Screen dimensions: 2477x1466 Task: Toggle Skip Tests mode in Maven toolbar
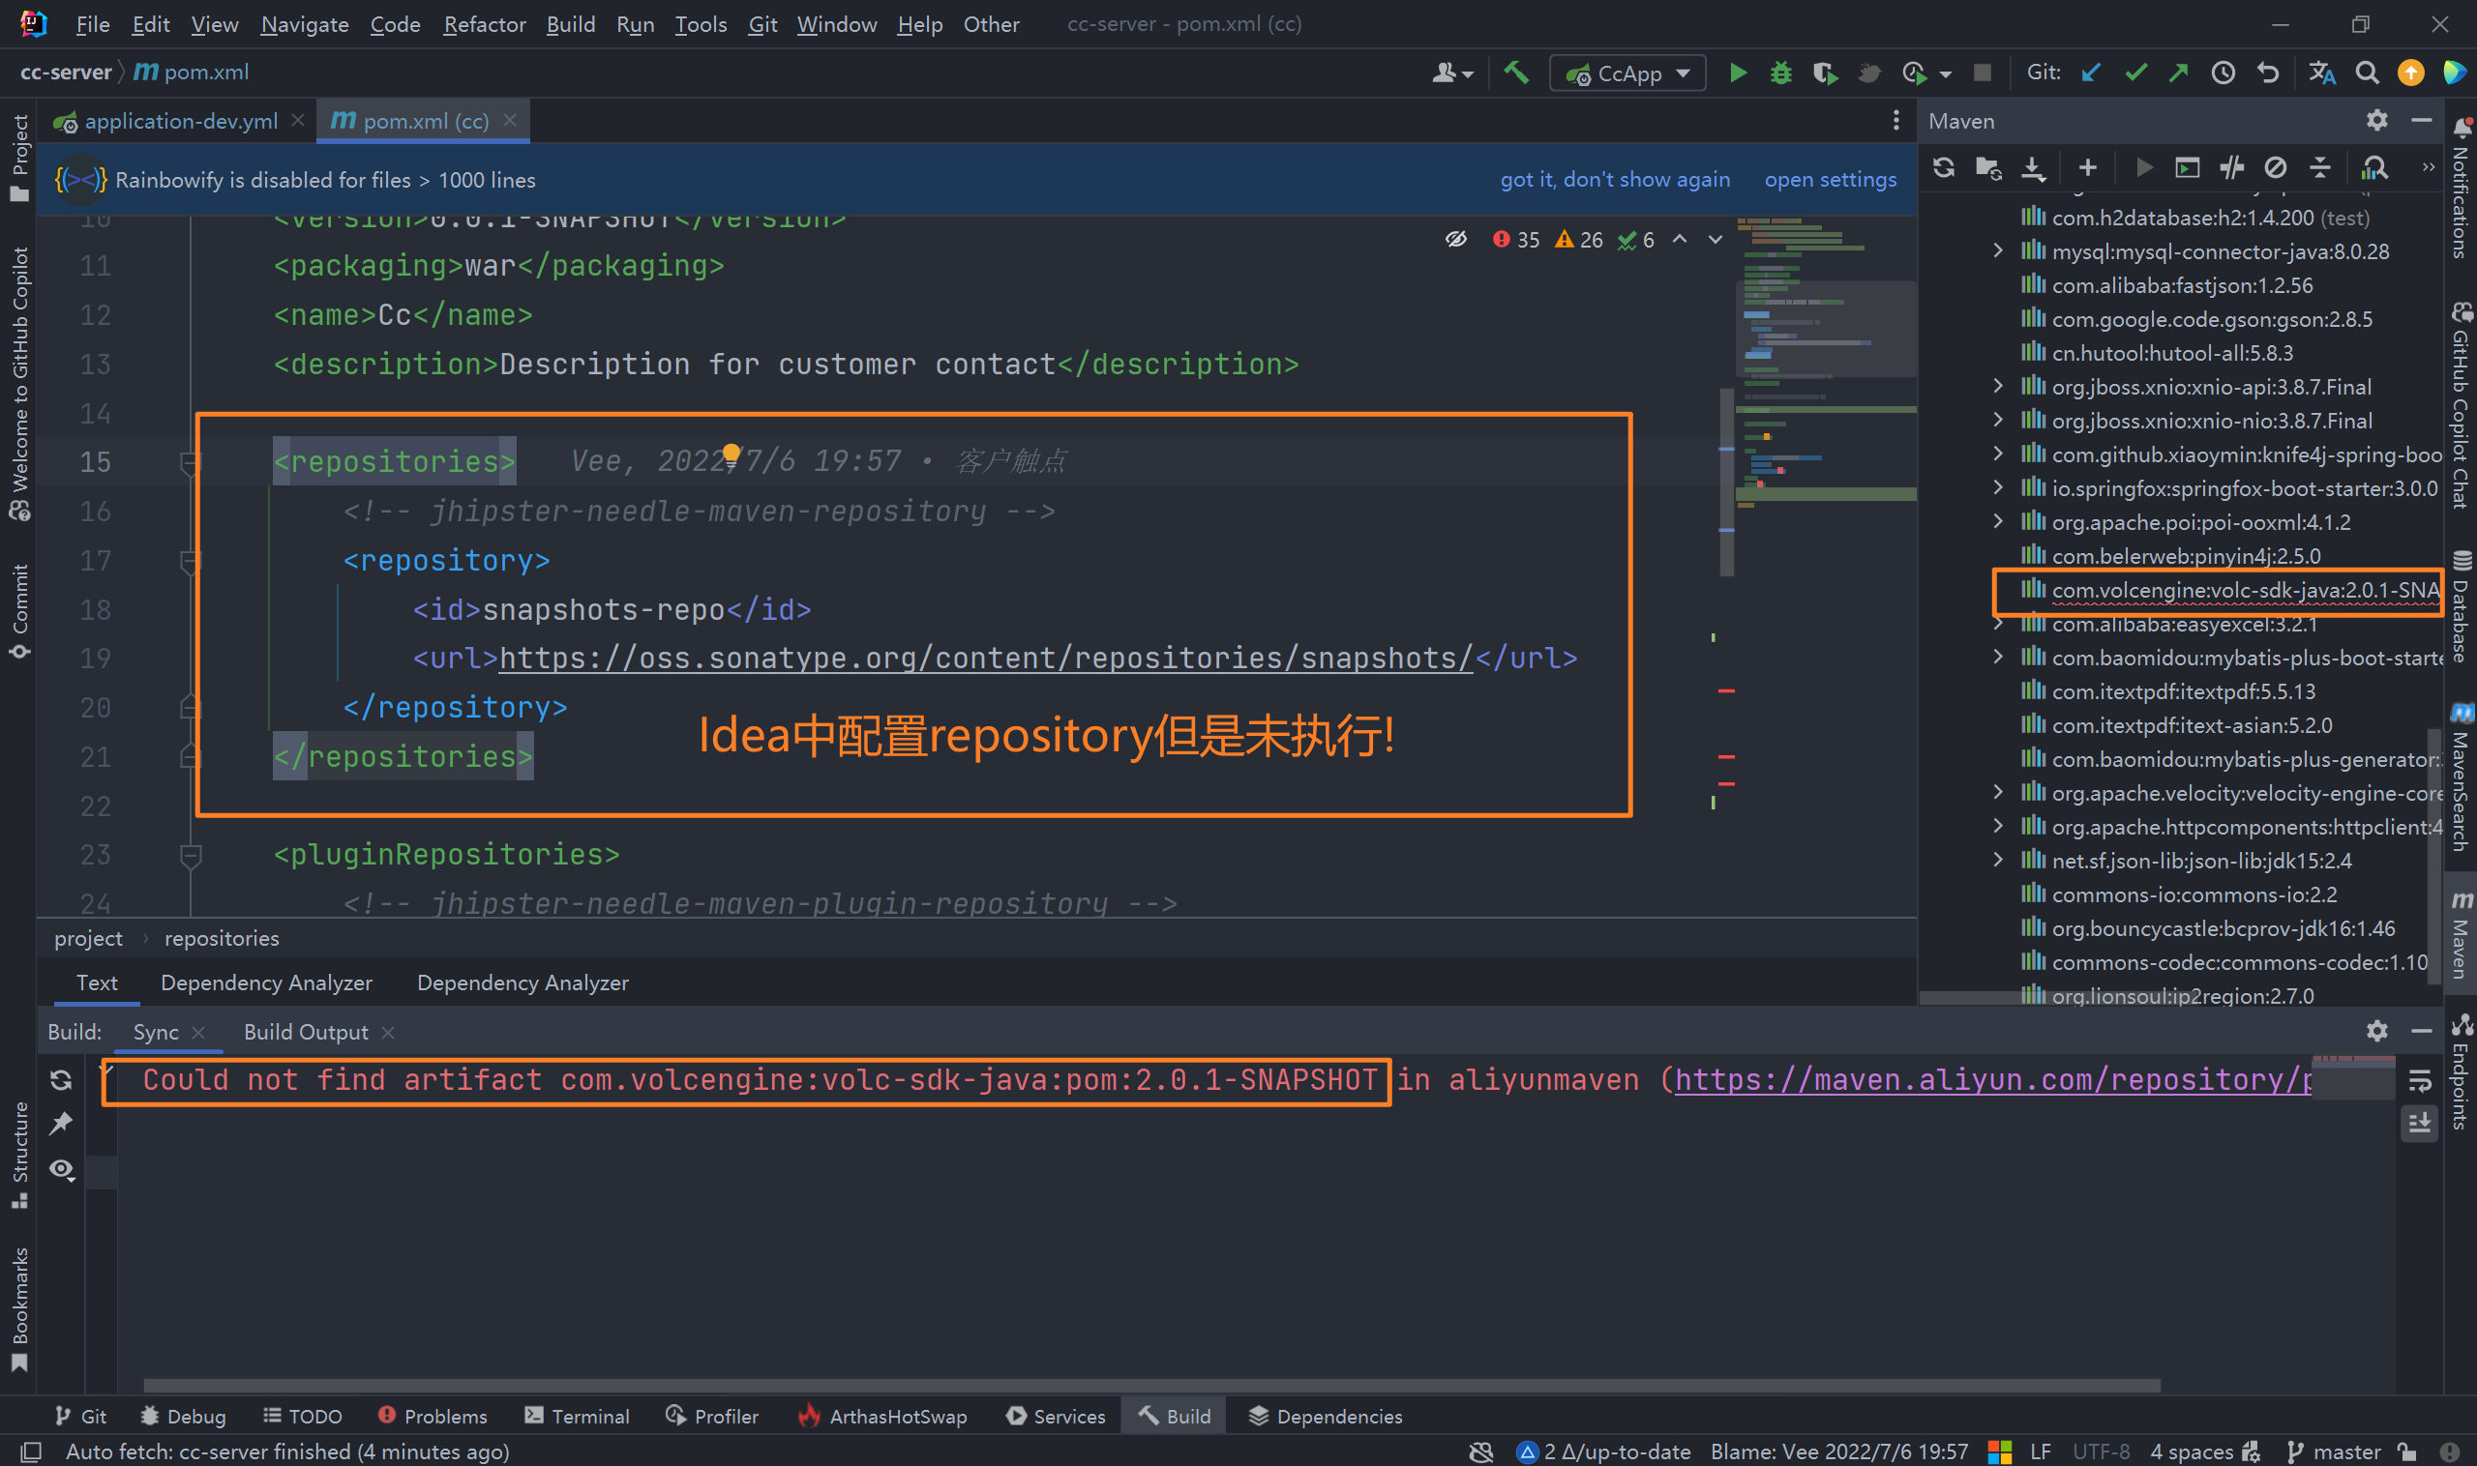click(2276, 168)
